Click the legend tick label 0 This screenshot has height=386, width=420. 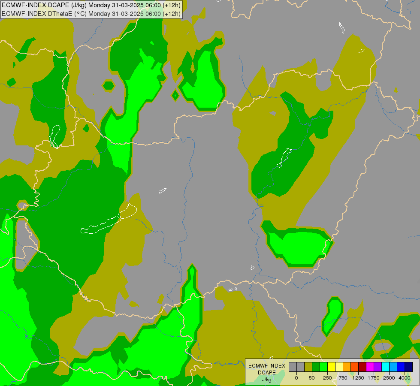click(x=296, y=378)
